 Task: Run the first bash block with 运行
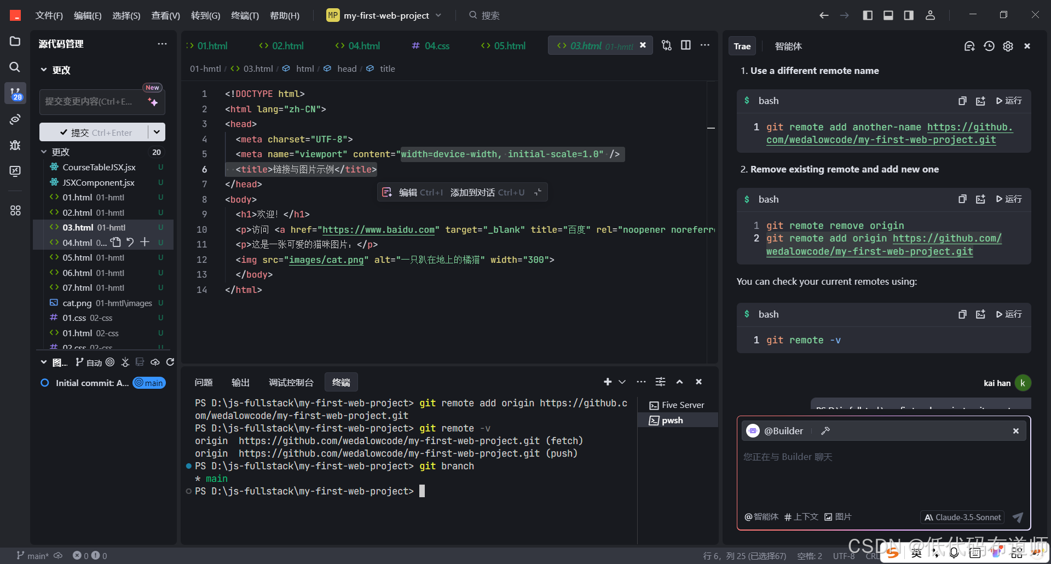pos(1009,101)
